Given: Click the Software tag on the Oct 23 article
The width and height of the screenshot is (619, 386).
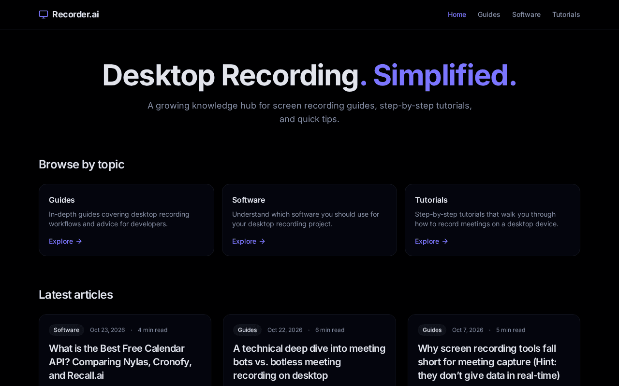Looking at the screenshot, I should pos(66,330).
